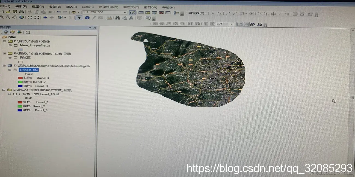The height and width of the screenshot is (177, 355).
Task: Collapse the E:\测试\广东省10影像 folder group
Action: pos(4,41)
